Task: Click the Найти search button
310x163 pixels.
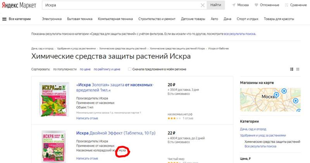Action: [x=216, y=5]
